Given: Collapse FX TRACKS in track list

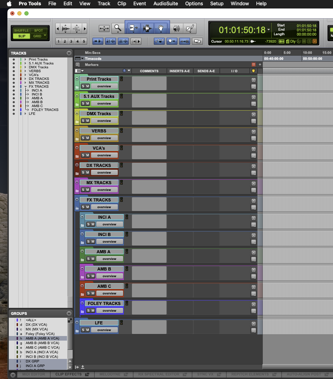Looking at the screenshot, I should tap(25, 87).
